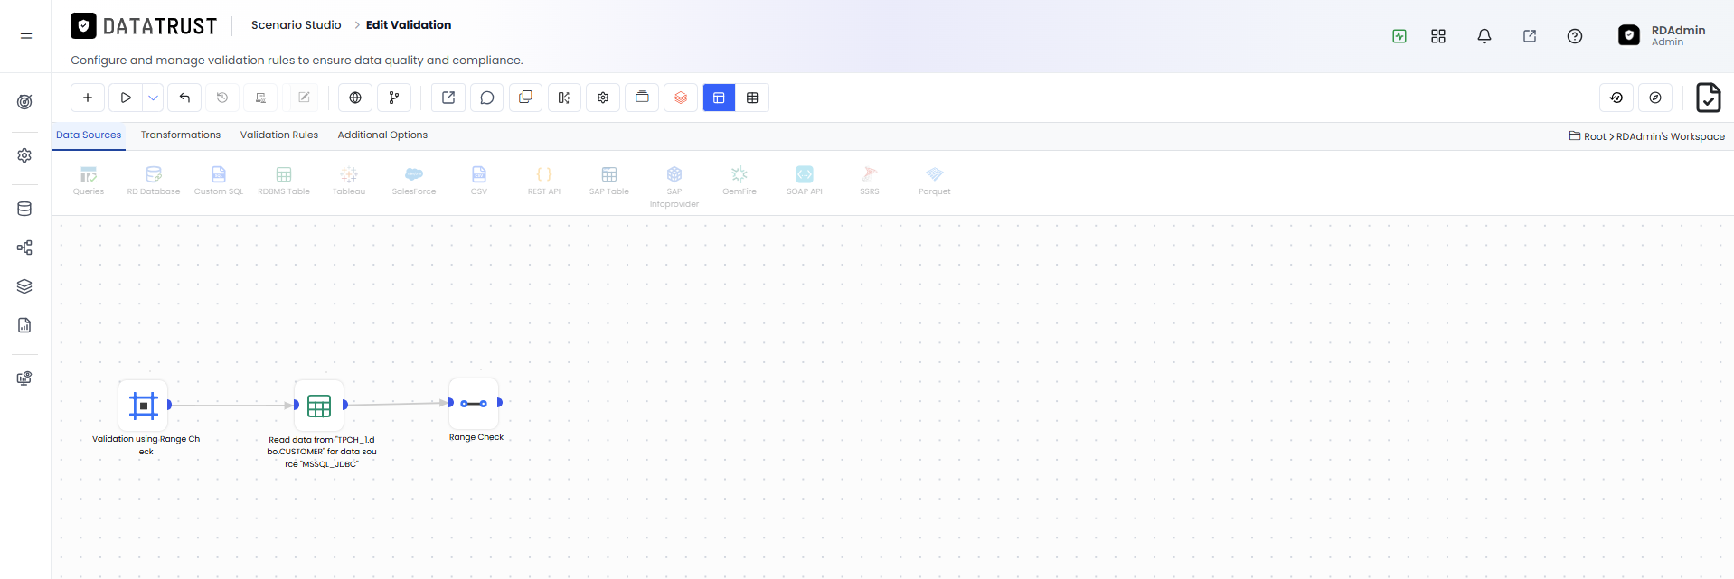This screenshot has height=579, width=1734.
Task: Open the workflow nodes icon in sidebar
Action: (x=24, y=247)
